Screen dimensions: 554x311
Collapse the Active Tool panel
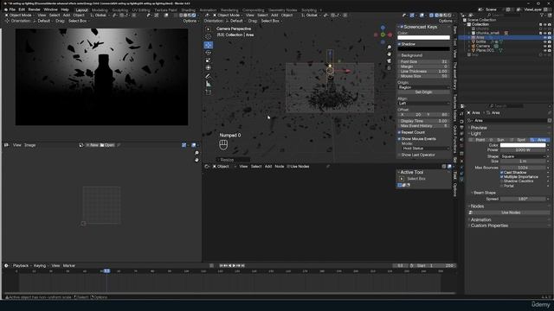(412, 172)
